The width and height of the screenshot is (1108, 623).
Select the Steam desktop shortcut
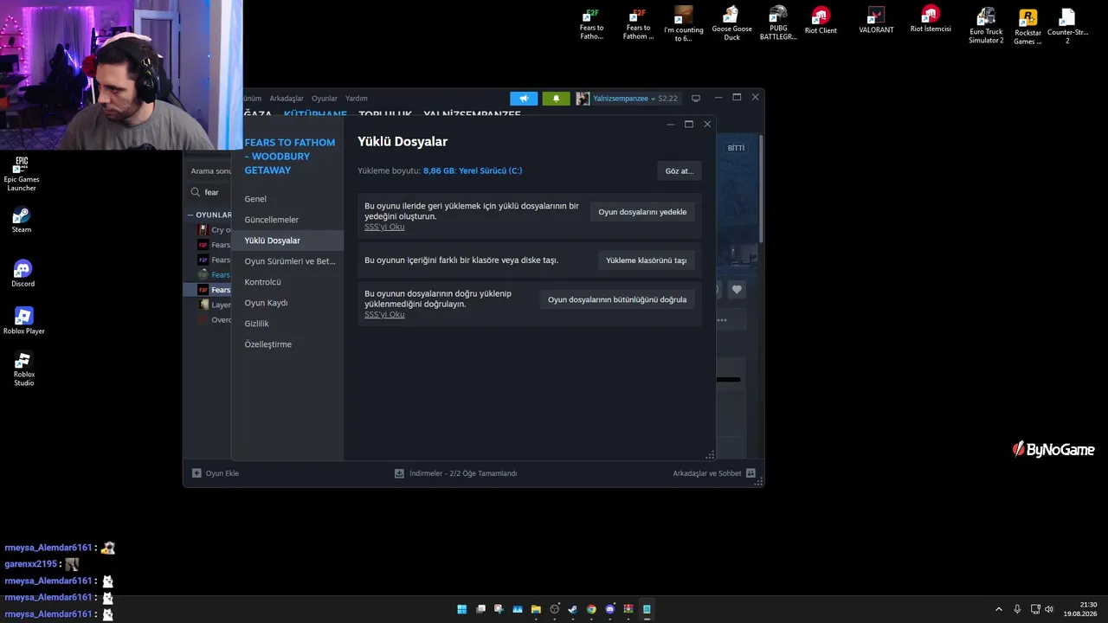(x=22, y=221)
